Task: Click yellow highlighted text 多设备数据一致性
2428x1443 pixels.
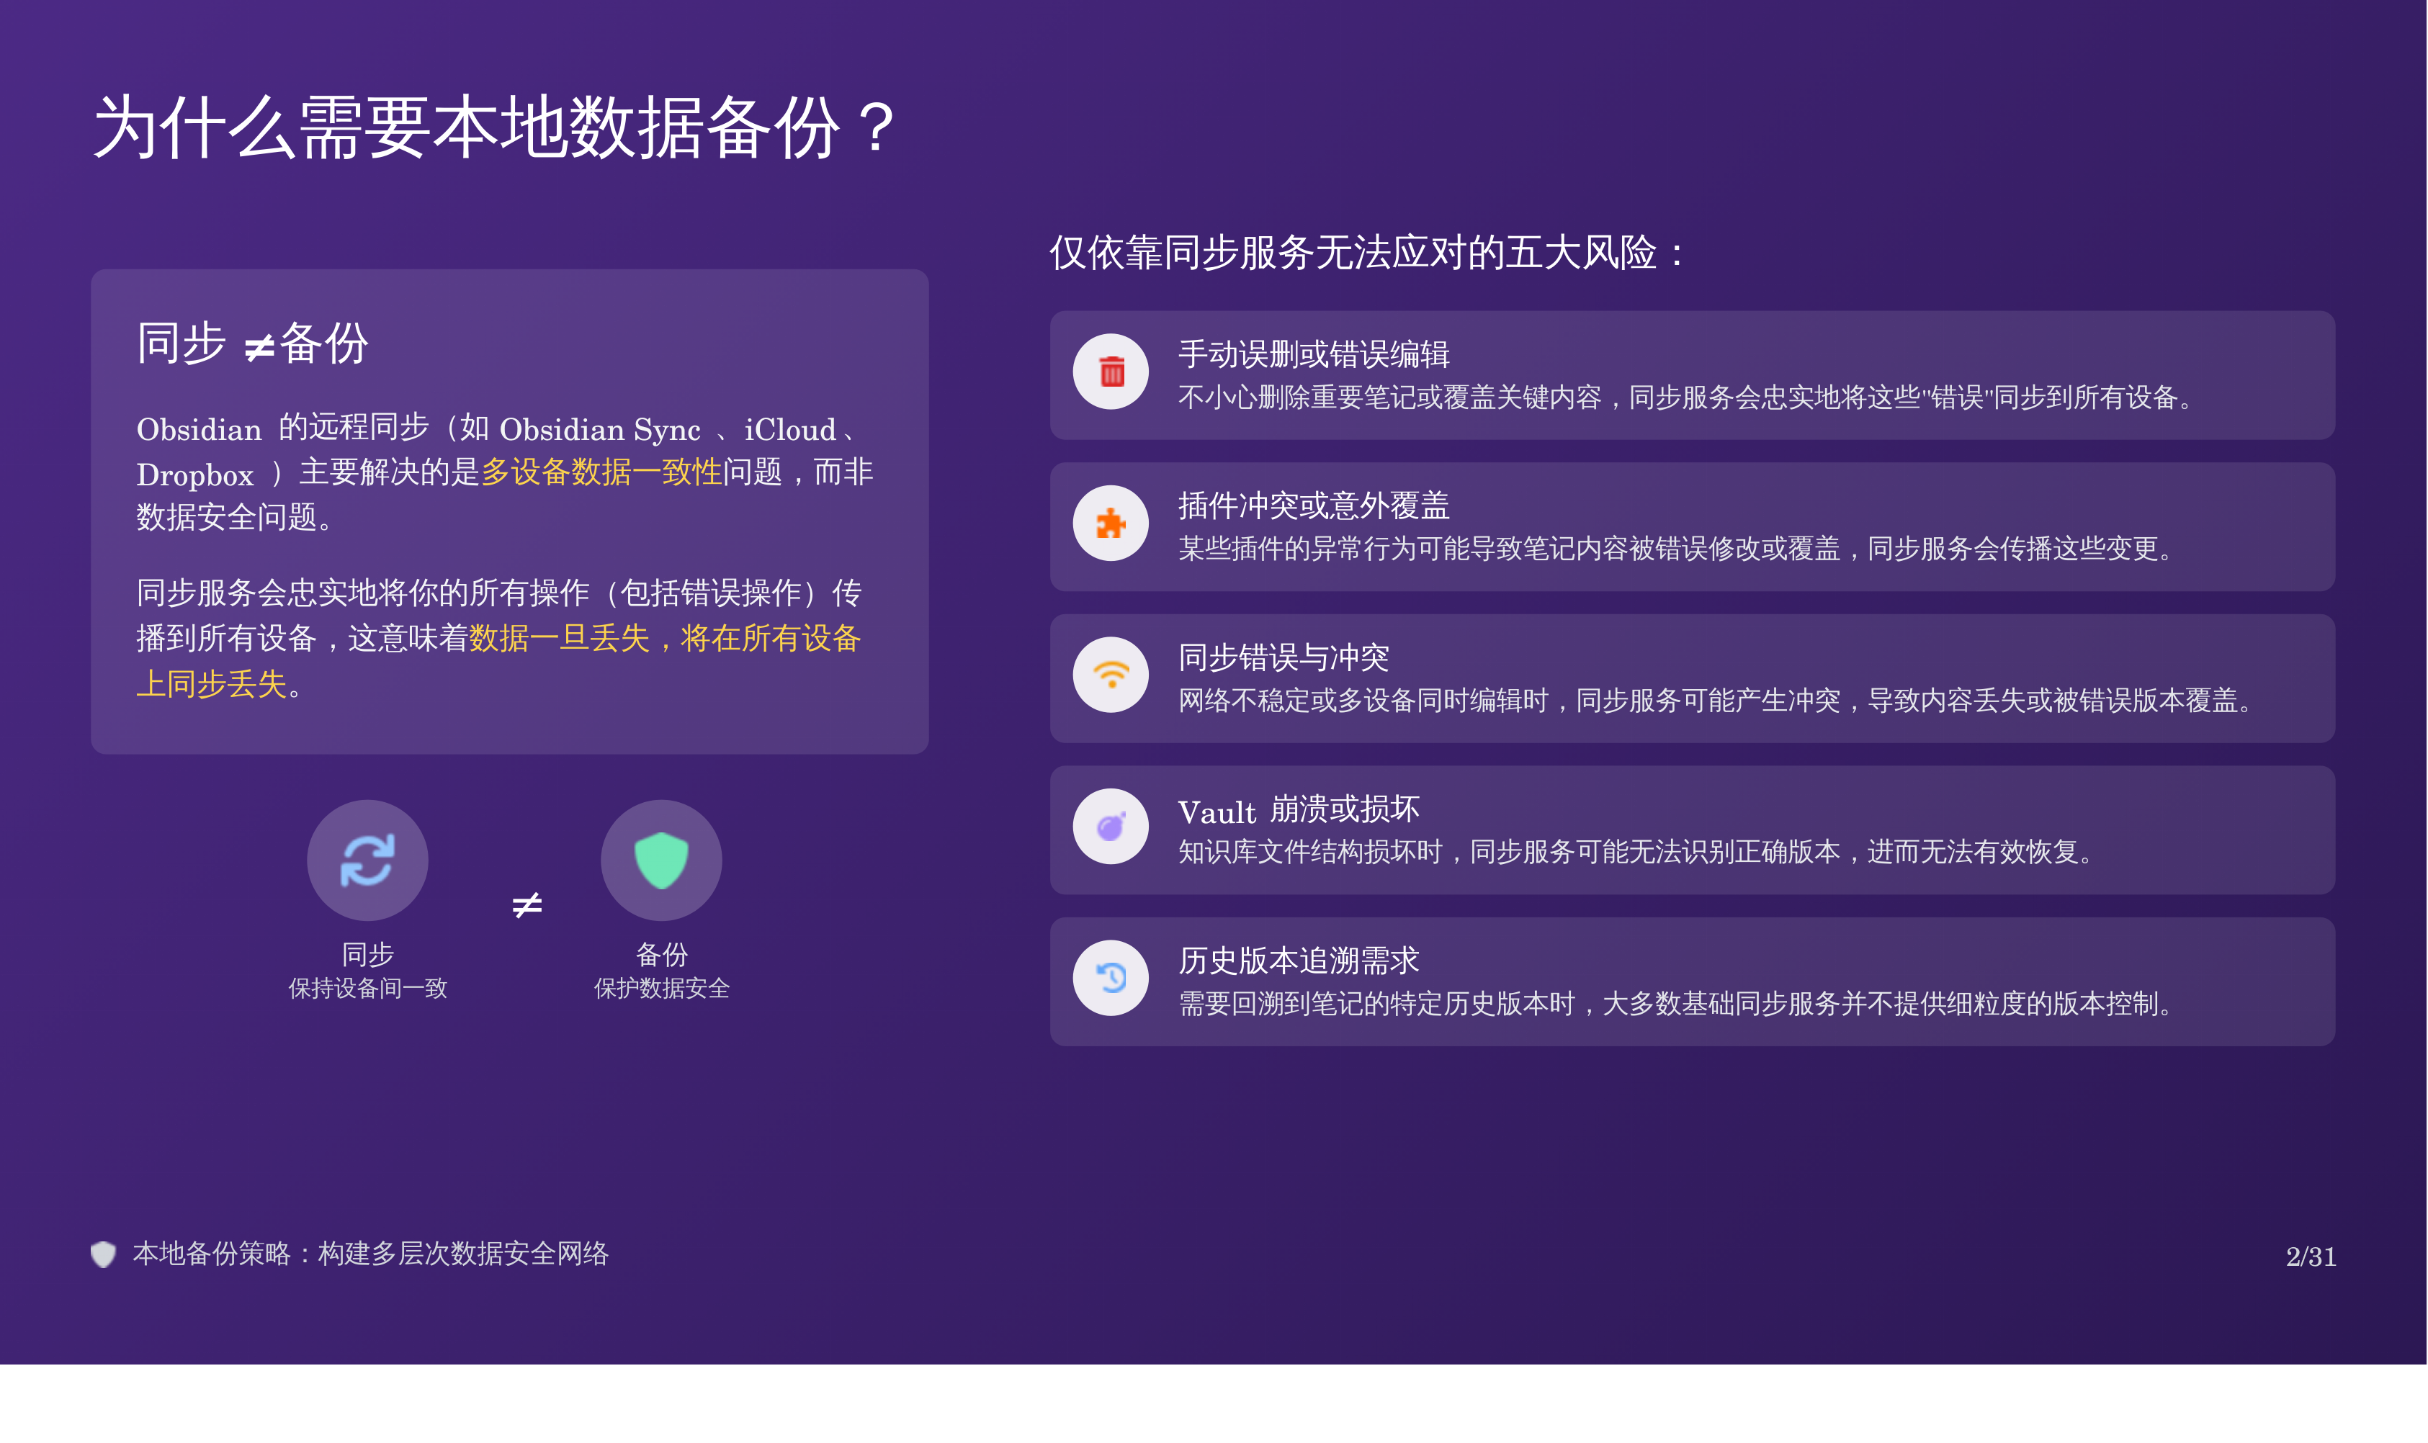Action: tap(601, 472)
